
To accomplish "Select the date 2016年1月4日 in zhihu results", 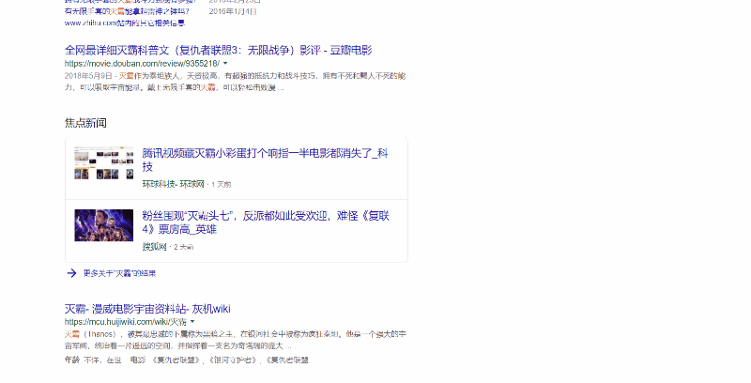I will pyautogui.click(x=233, y=11).
